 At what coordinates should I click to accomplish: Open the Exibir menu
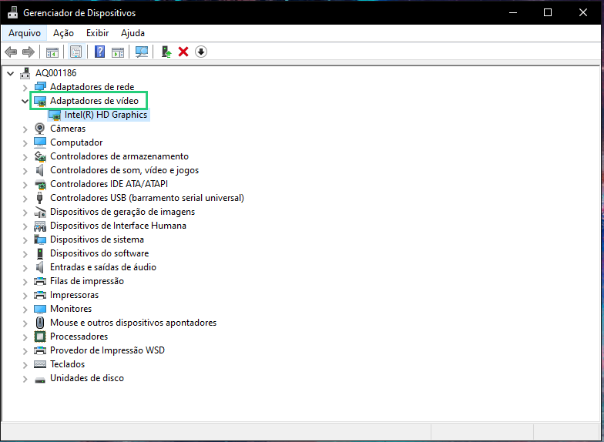pos(97,32)
